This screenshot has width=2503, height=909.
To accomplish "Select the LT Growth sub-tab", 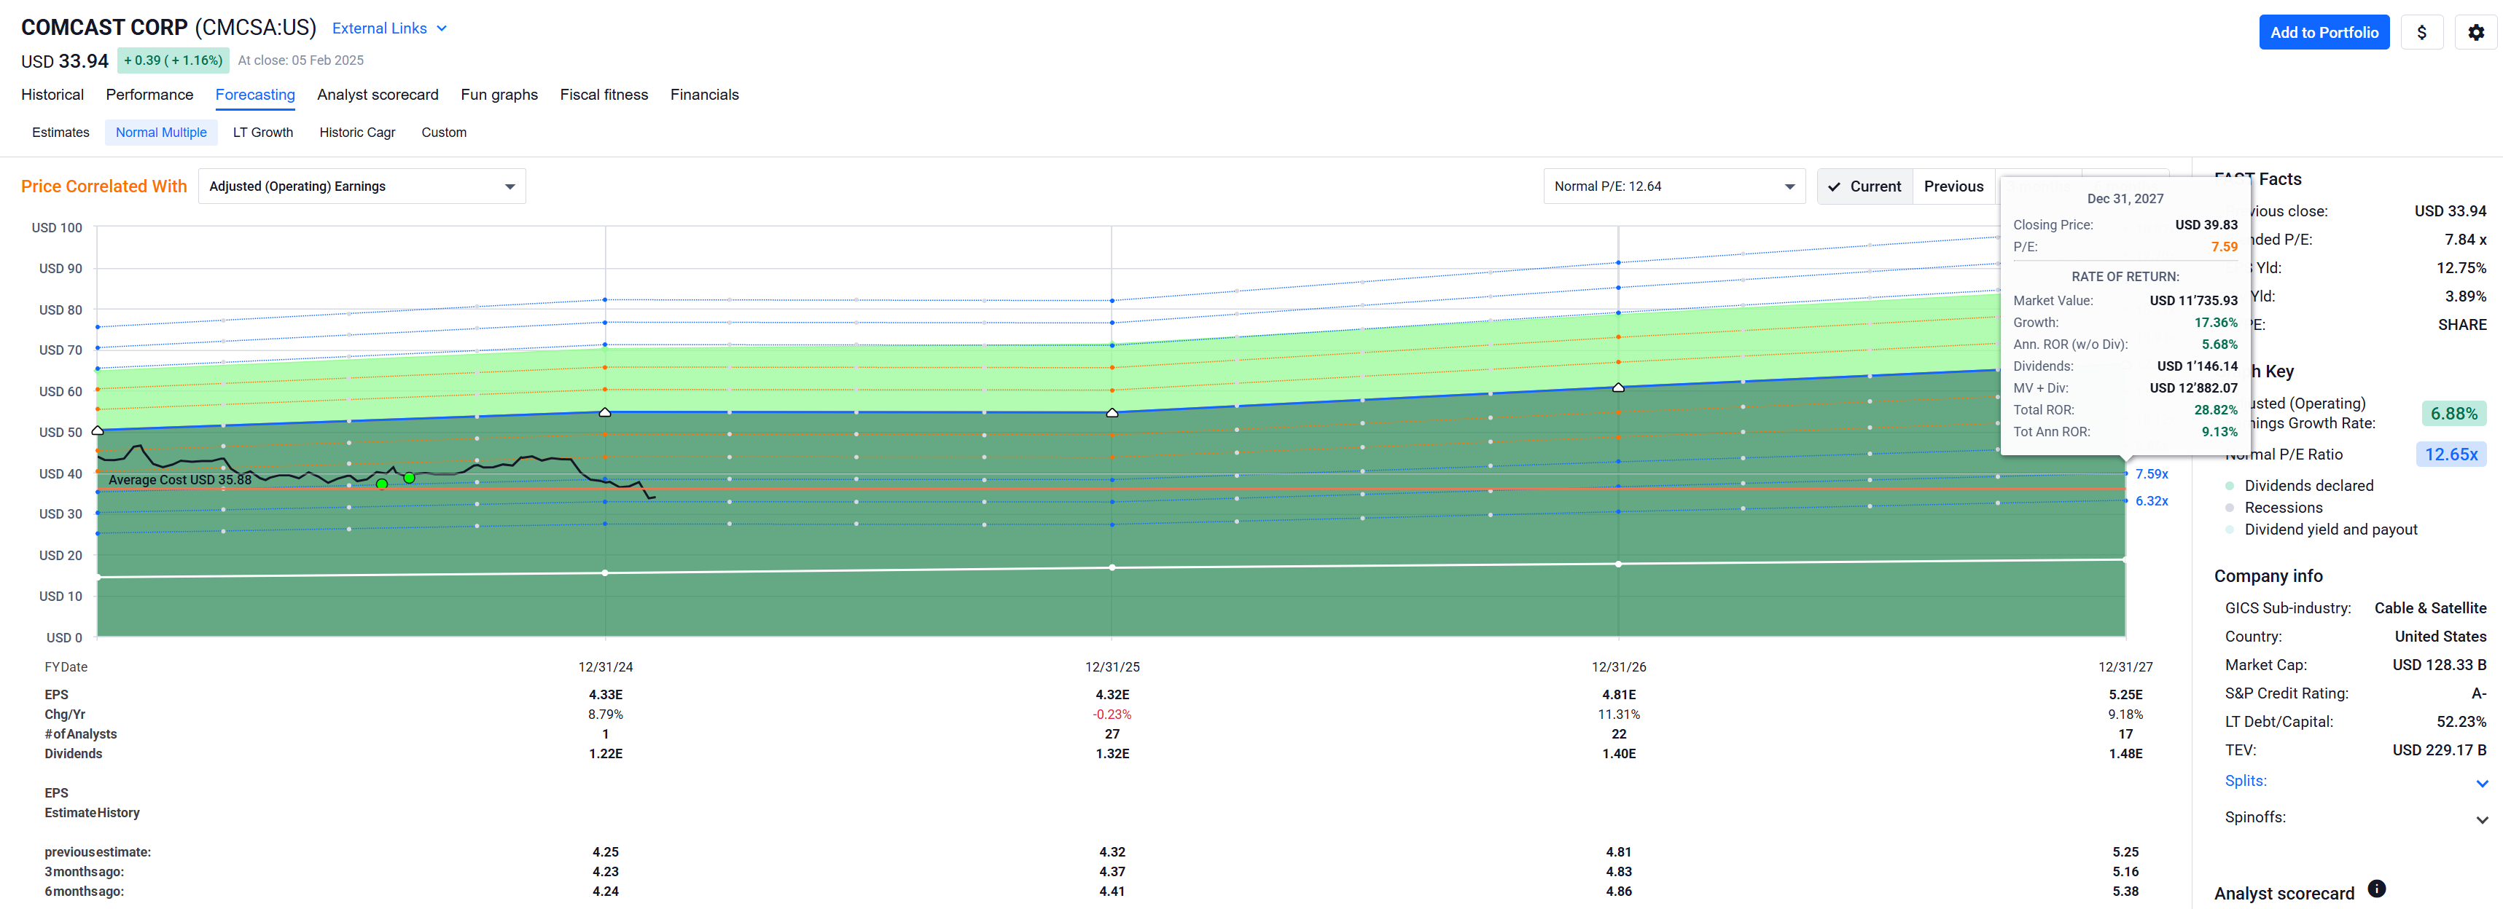I will point(262,132).
